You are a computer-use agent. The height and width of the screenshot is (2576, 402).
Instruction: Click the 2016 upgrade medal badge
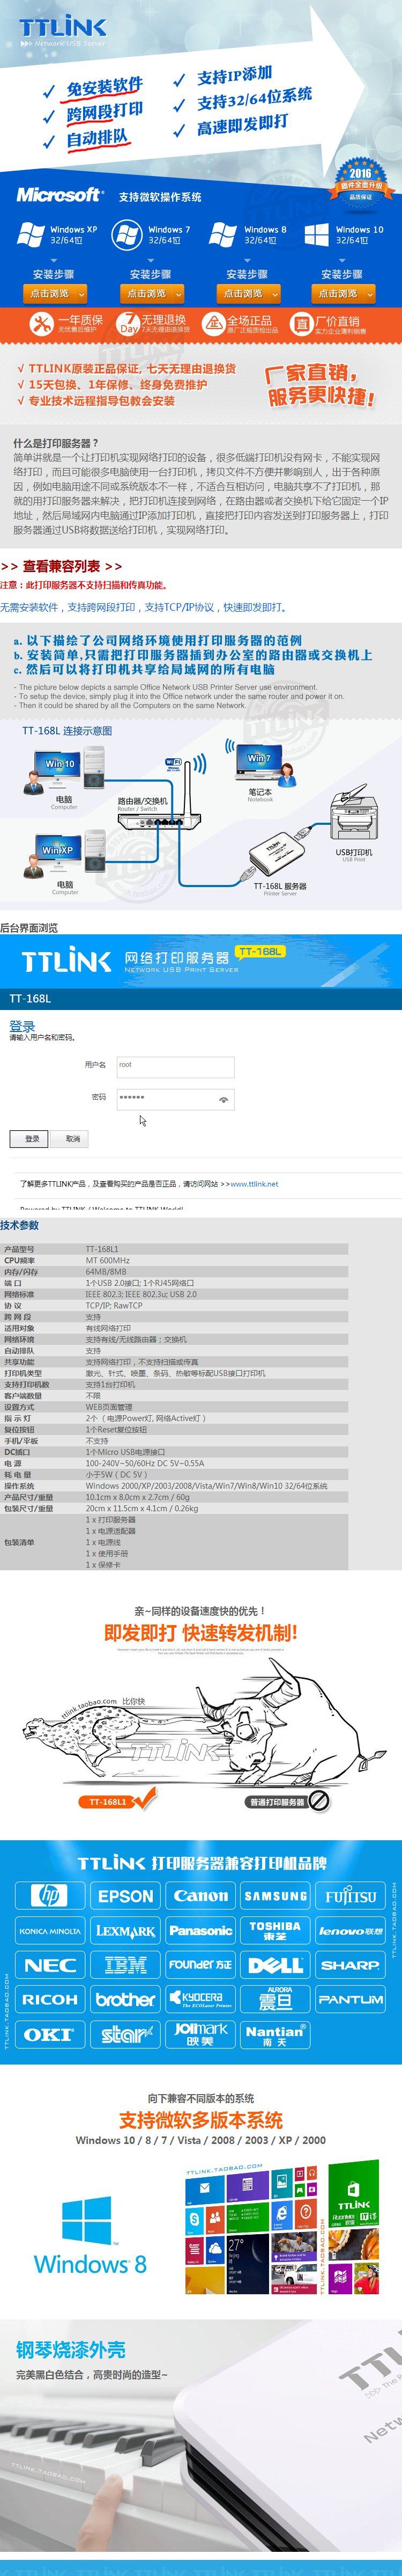(360, 184)
